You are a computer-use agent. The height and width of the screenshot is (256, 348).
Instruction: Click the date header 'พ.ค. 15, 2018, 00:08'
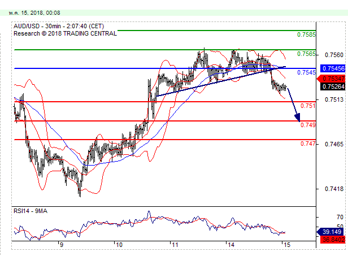click(x=34, y=13)
